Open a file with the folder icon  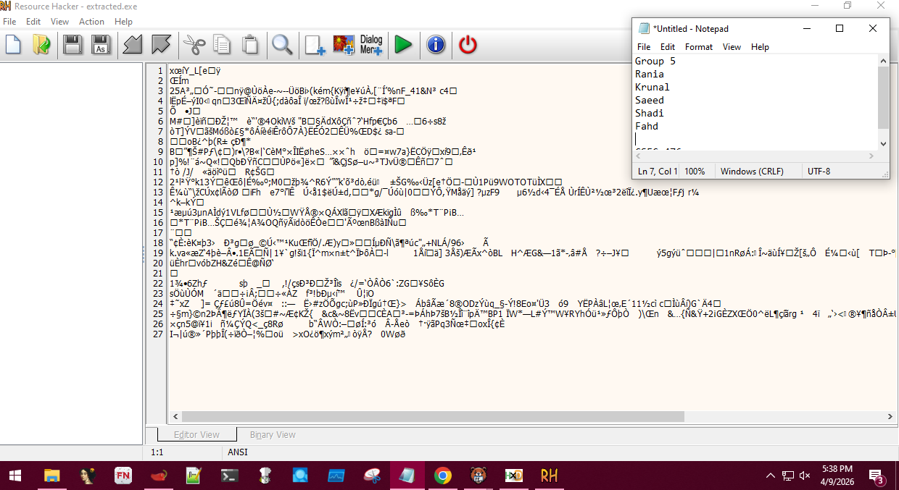[x=41, y=44]
